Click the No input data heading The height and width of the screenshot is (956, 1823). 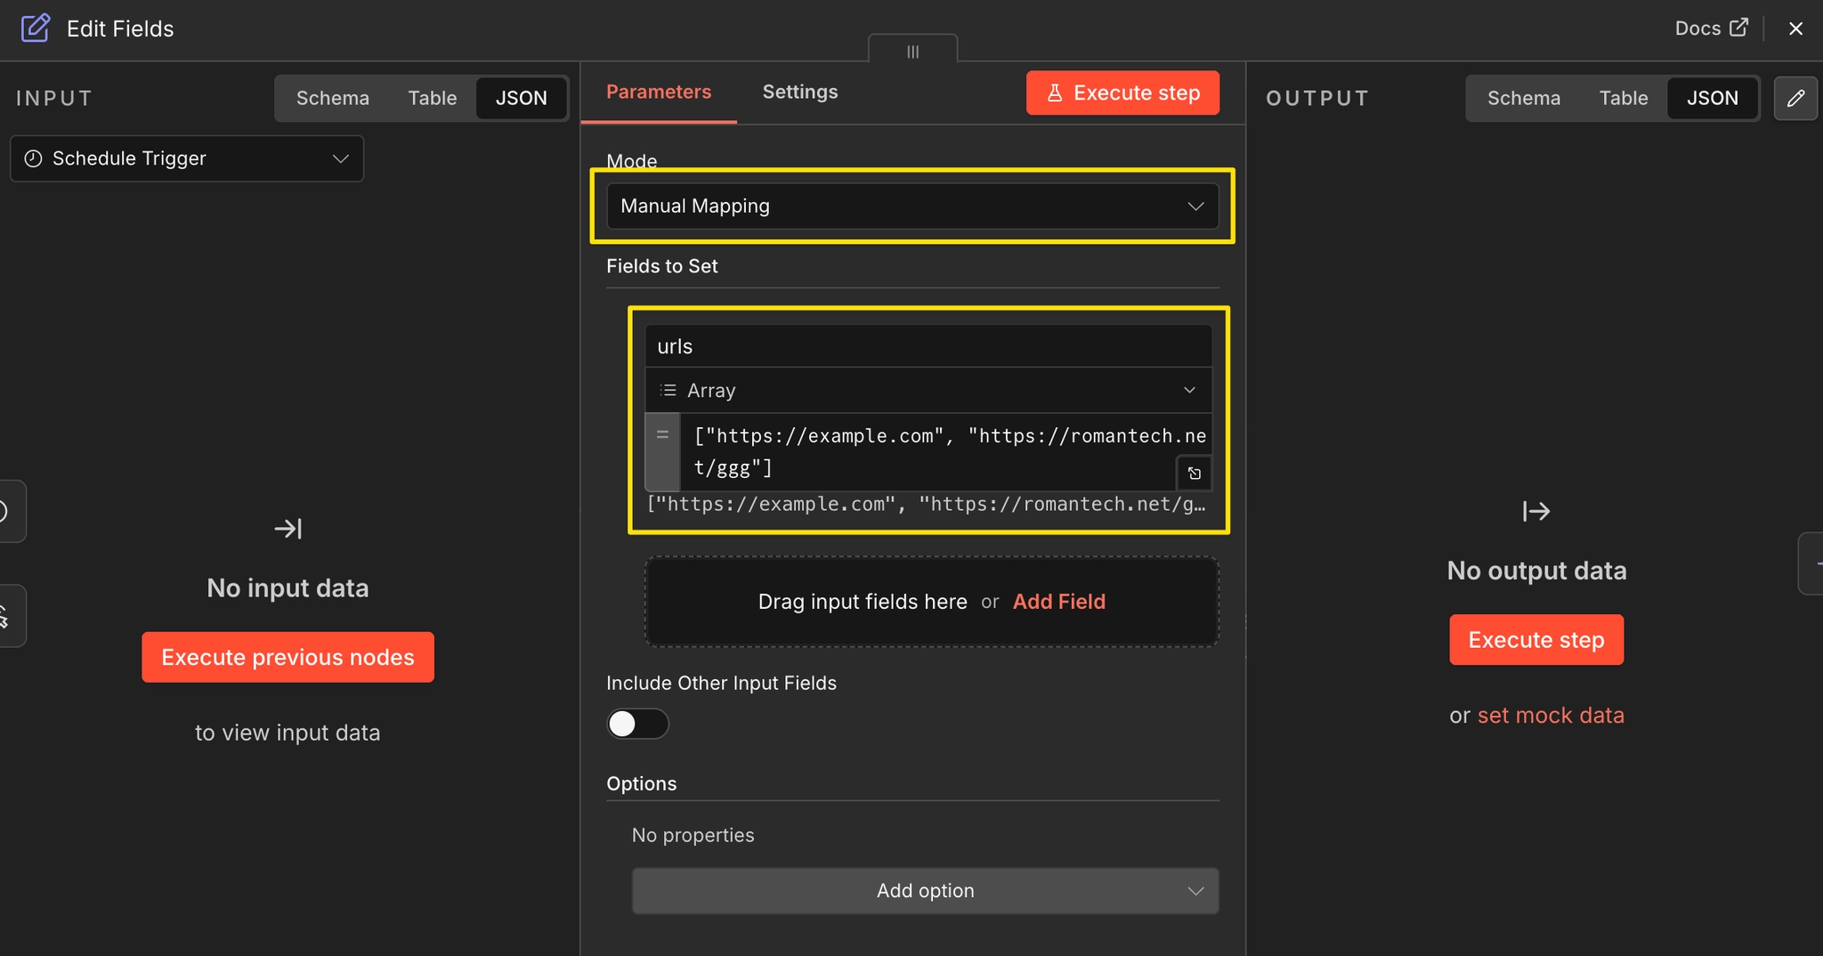288,588
